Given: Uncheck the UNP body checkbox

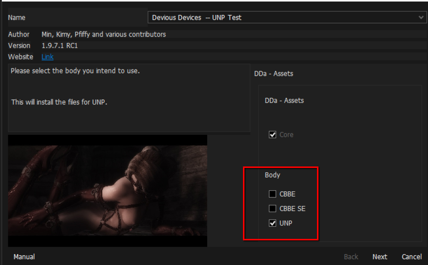Looking at the screenshot, I should (x=272, y=223).
